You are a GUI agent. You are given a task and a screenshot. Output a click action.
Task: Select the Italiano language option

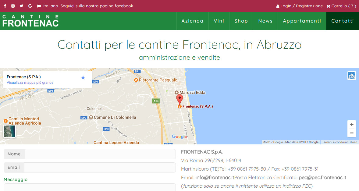coord(51,6)
